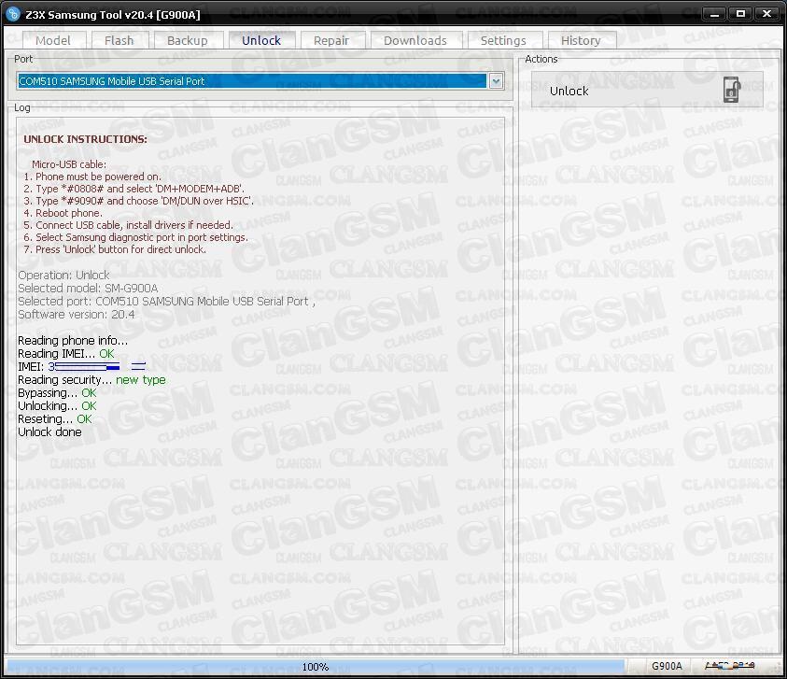This screenshot has width=787, height=679.
Task: Click the '*#0808#' instruction line
Action: point(134,189)
